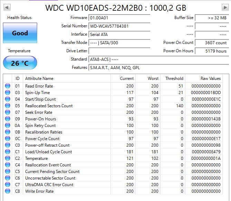Click the status orb for Reallocated Sectors Count
Viewport: 231px width, 201px height.
[8, 106]
